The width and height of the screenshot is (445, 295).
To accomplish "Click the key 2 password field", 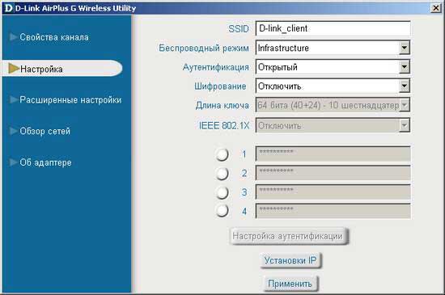I will [333, 173].
